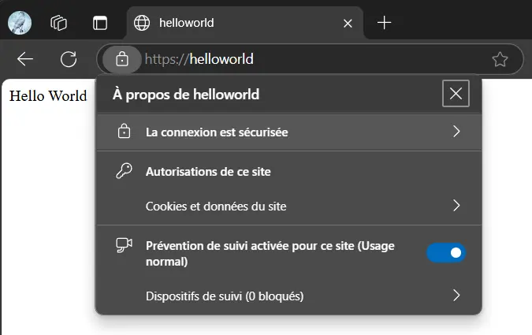The height and width of the screenshot is (335, 532).
Task: Close the À propos de helloworld popup
Action: point(456,94)
